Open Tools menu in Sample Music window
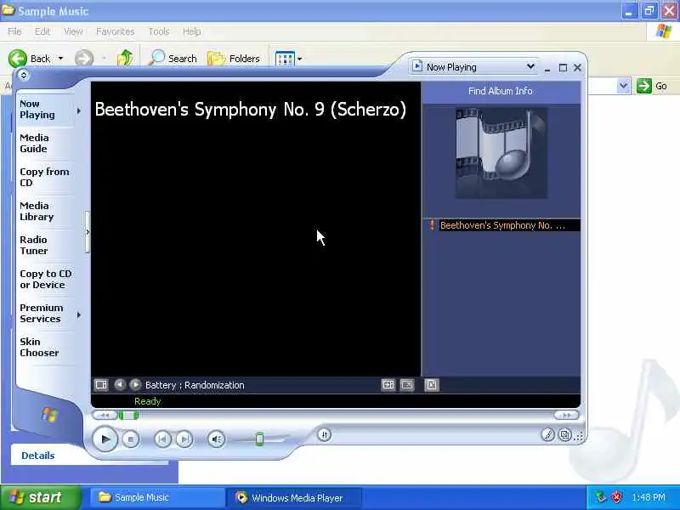The height and width of the screenshot is (510, 680). coord(159,31)
